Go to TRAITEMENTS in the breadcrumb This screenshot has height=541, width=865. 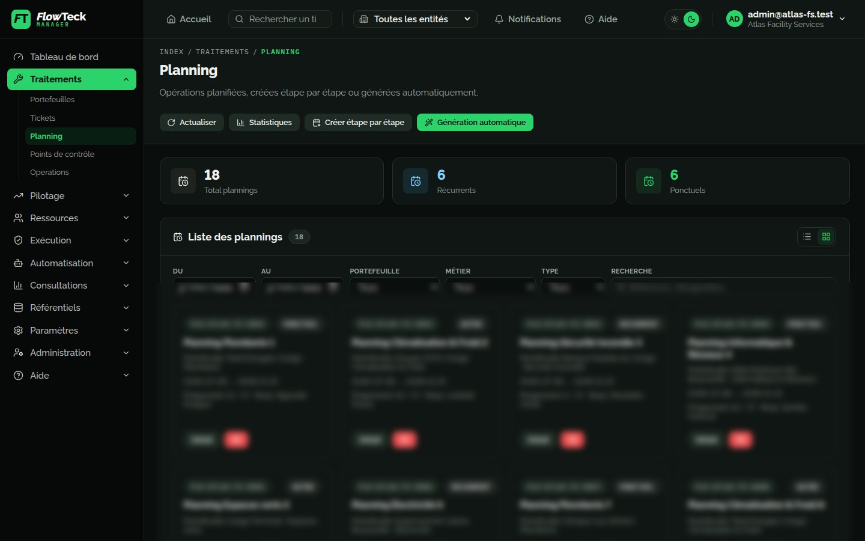click(222, 52)
